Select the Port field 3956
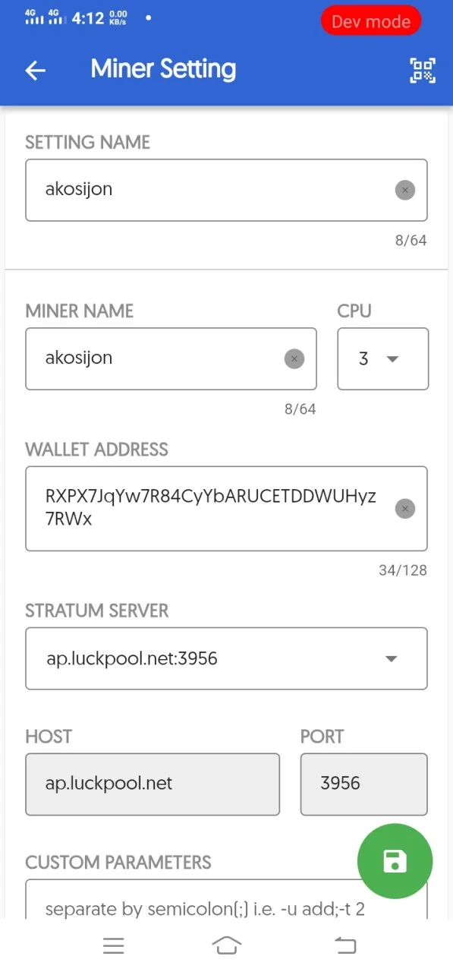Image resolution: width=453 pixels, height=972 pixels. [x=363, y=784]
